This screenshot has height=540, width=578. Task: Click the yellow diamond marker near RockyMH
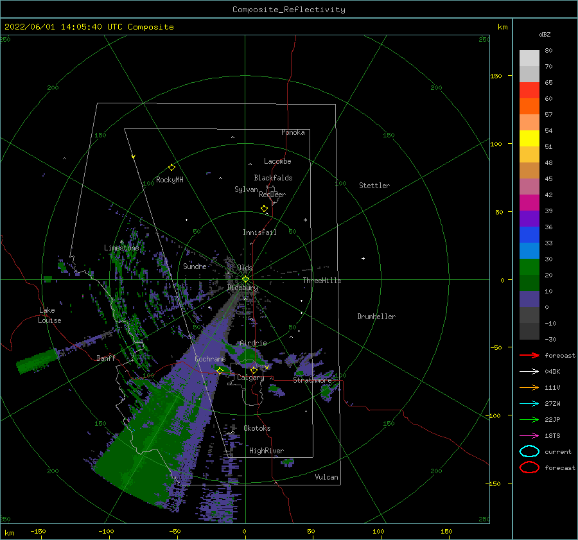click(171, 168)
